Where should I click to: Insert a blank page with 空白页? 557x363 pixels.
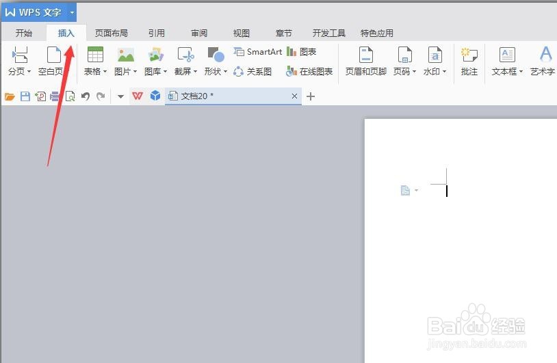pyautogui.click(x=51, y=61)
